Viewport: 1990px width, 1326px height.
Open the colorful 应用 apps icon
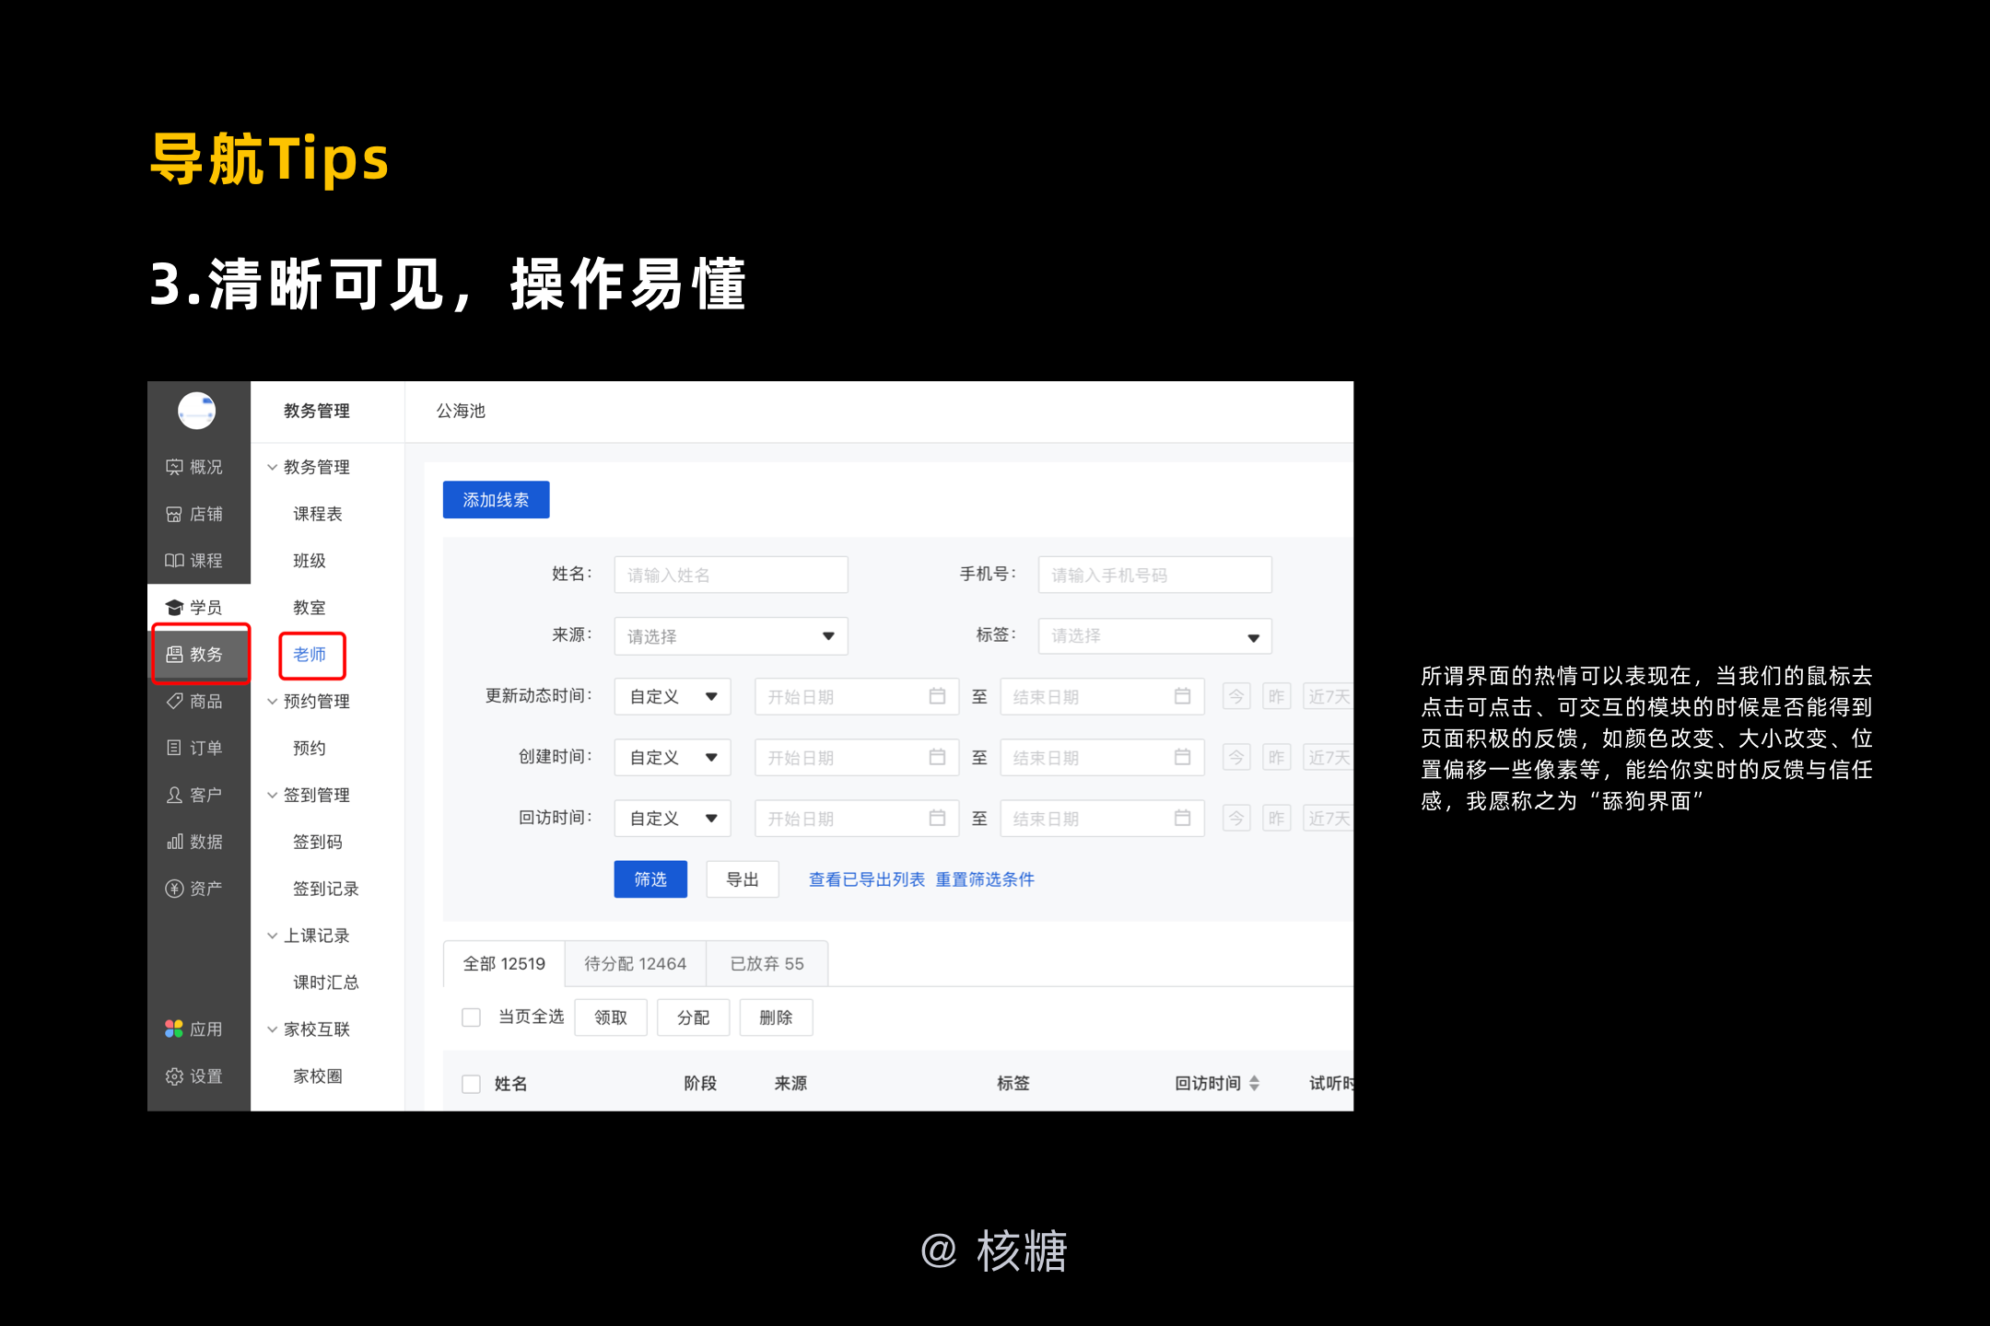pos(174,1029)
